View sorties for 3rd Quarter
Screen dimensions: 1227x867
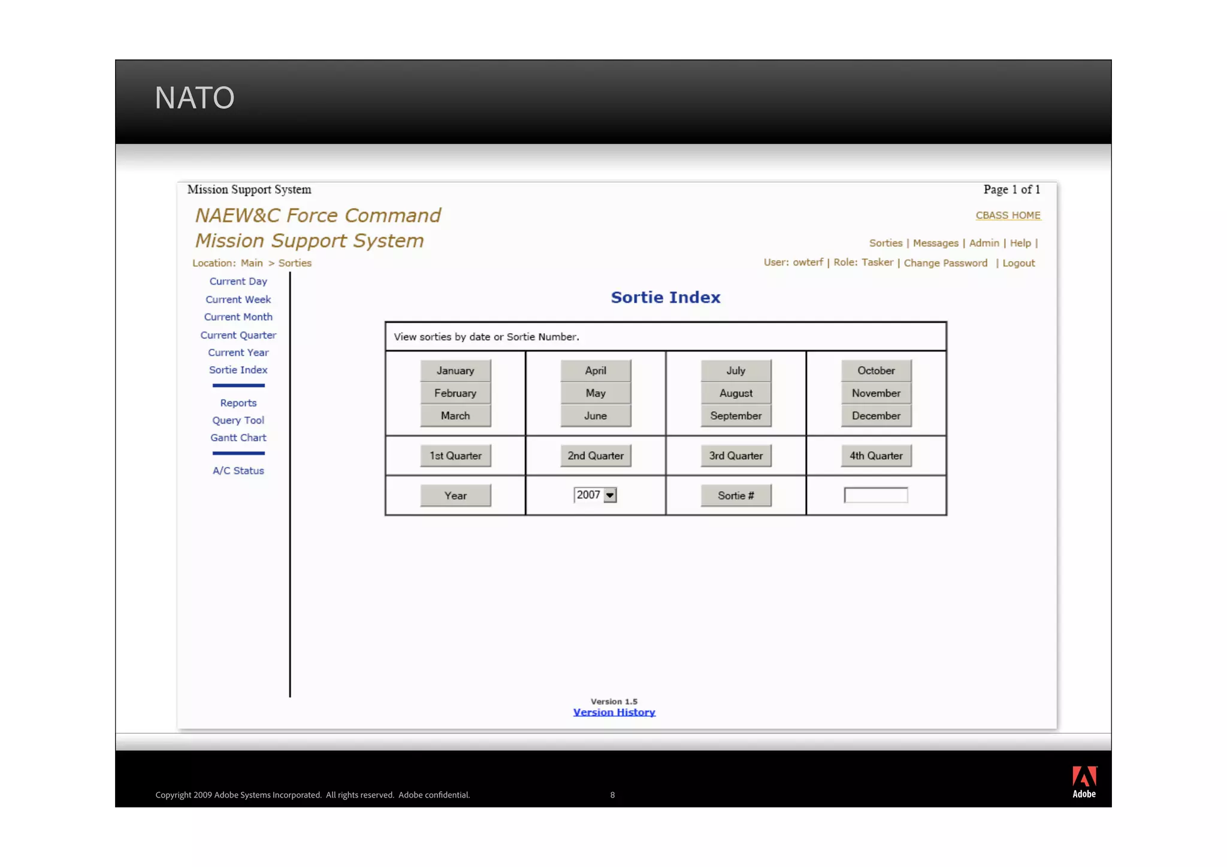pos(736,455)
